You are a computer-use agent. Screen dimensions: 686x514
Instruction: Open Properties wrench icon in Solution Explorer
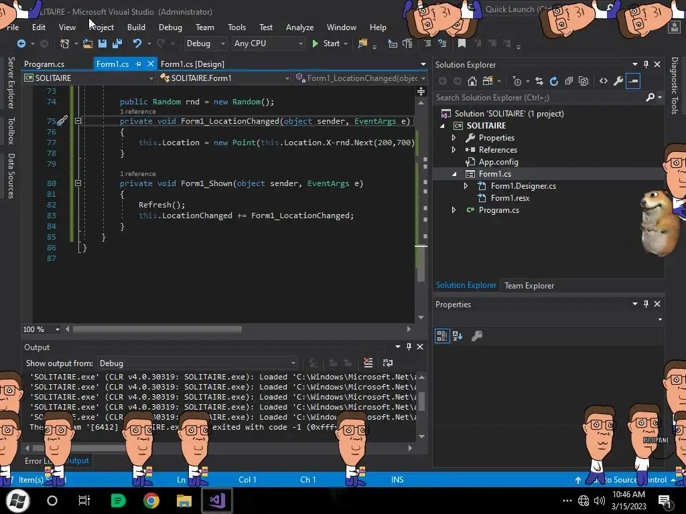(x=618, y=81)
